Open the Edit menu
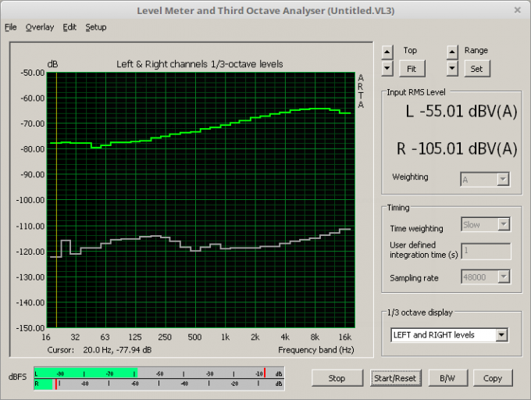Viewport: 531px width, 400px height. pyautogui.click(x=69, y=27)
